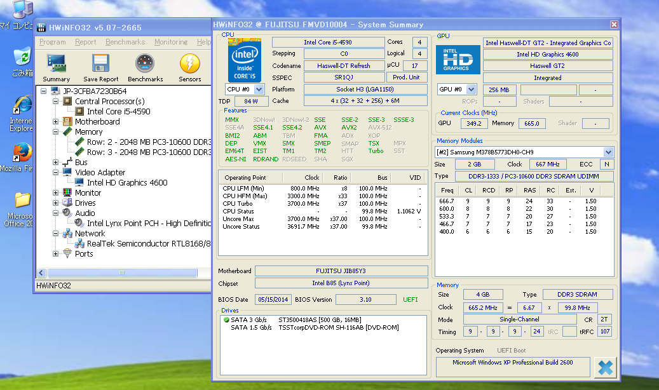This screenshot has height=390, width=659.
Task: Collapse the Memory tree node
Action: coord(56,132)
